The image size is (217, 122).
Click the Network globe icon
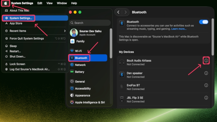tap(72, 65)
